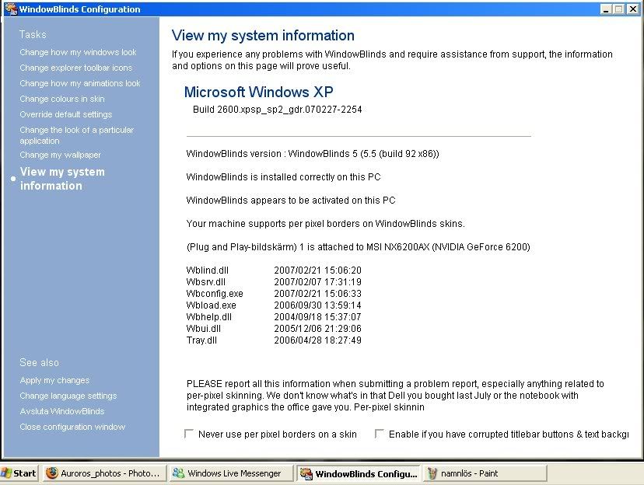Click the date '2006/09/30 13:59:14'
This screenshot has height=485, width=644.
pyautogui.click(x=318, y=305)
